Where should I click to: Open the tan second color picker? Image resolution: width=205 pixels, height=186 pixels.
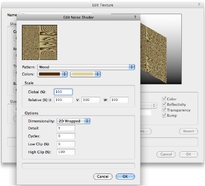click(86, 74)
